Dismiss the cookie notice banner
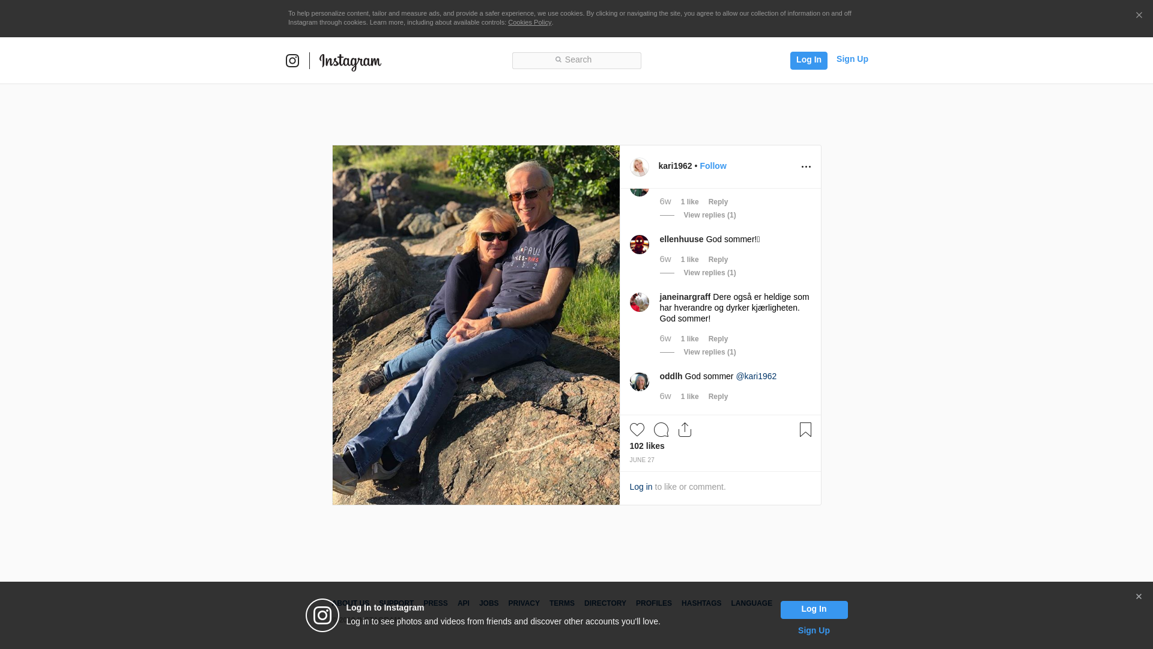This screenshot has width=1153, height=649. pyautogui.click(x=1139, y=15)
